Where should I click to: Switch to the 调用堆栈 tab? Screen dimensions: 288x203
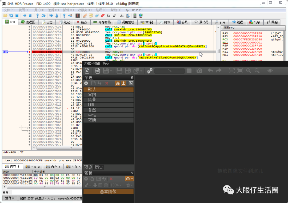click(x=126, y=22)
